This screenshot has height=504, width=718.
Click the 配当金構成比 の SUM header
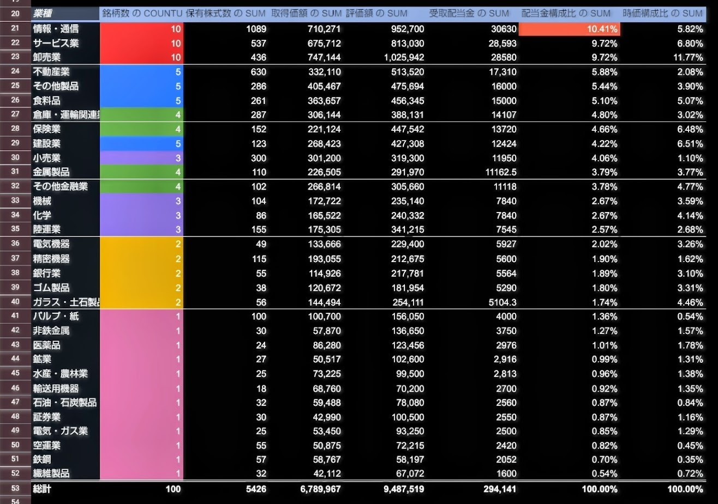(566, 14)
